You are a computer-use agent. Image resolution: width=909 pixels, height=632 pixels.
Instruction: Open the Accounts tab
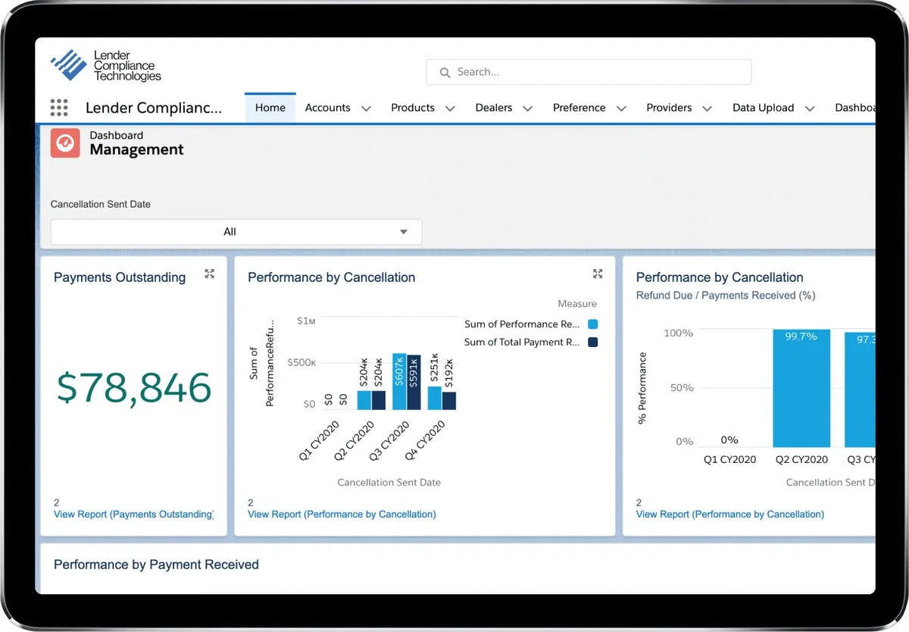point(327,108)
